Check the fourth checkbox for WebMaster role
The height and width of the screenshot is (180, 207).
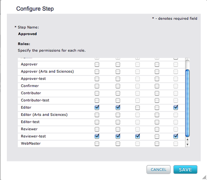[x=157, y=144]
